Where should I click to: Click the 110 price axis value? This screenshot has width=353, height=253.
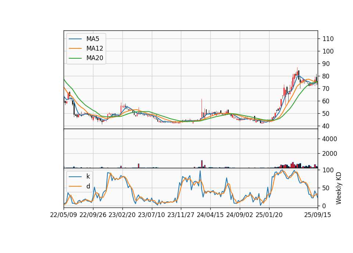(328, 39)
